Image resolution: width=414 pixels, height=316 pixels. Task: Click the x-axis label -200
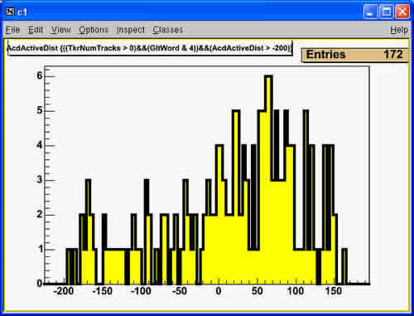[x=64, y=291]
